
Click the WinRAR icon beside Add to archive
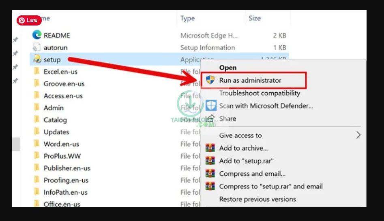click(x=210, y=148)
